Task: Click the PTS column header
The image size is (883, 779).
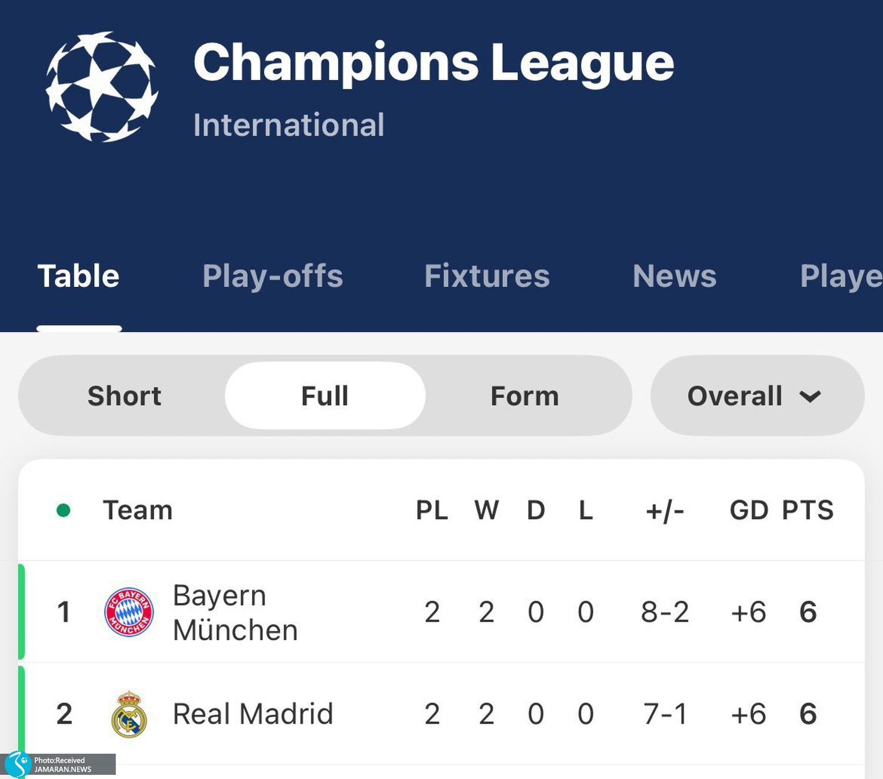Action: 808,510
